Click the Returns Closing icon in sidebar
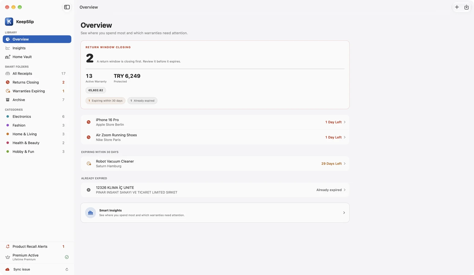 (8, 82)
